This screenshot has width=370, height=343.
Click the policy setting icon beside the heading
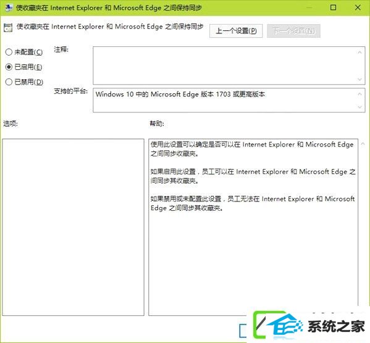pos(8,28)
